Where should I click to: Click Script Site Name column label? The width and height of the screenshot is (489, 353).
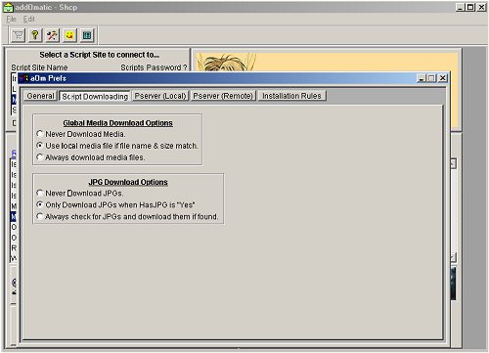(x=39, y=67)
